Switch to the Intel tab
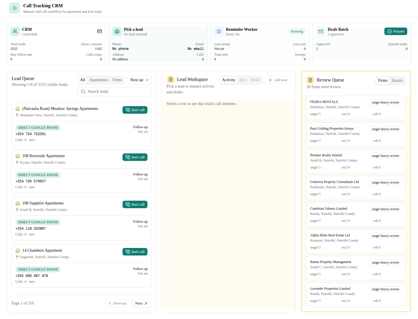Image resolution: width=418 pixels, height=319 pixels. pos(243,80)
